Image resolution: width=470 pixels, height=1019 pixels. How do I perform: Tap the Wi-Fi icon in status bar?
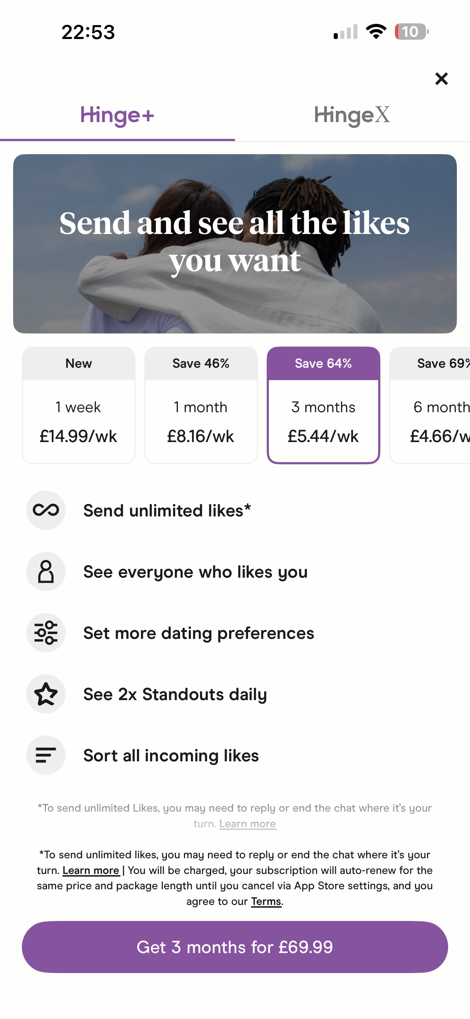pyautogui.click(x=376, y=32)
